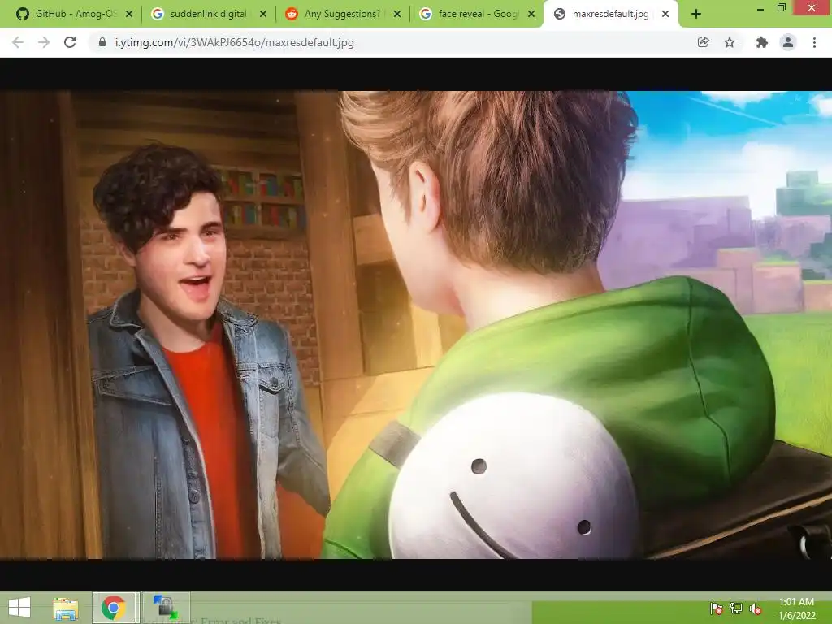Screen dimensions: 832x624
Task: Bookmark this page with the star icon
Action: click(x=730, y=42)
